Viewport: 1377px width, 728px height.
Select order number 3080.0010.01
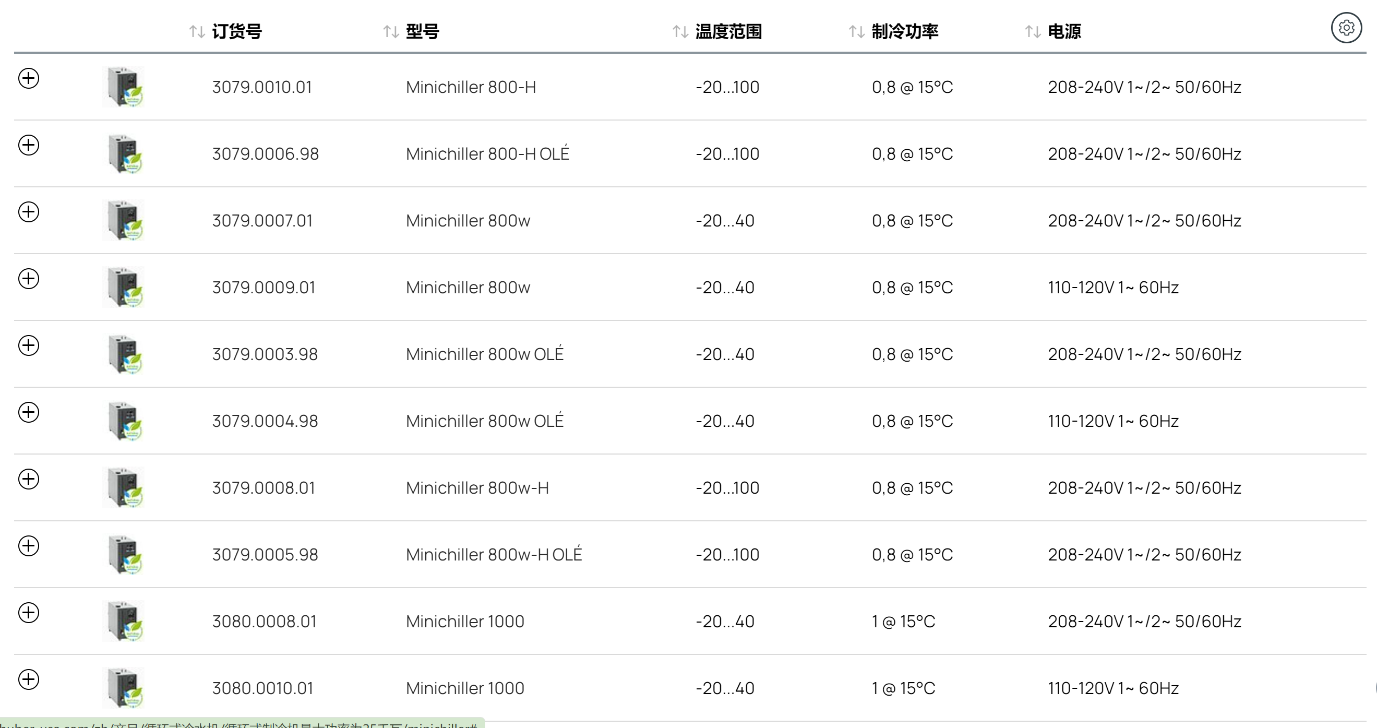[262, 688]
